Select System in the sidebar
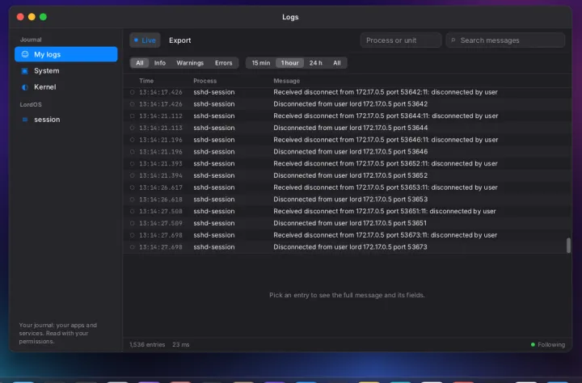This screenshot has width=582, height=383. point(66,71)
